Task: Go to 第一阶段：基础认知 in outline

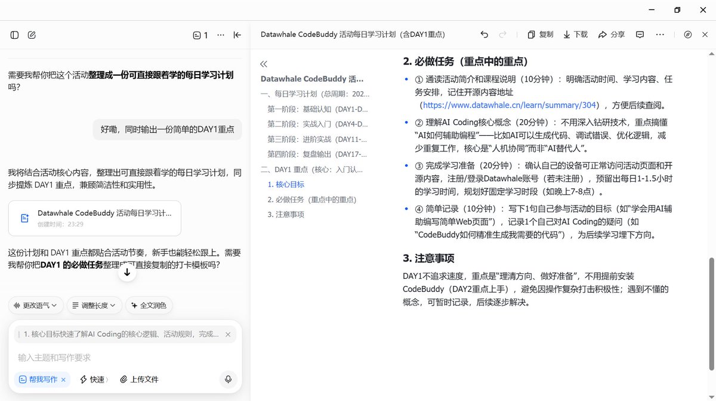Action: tap(318, 109)
